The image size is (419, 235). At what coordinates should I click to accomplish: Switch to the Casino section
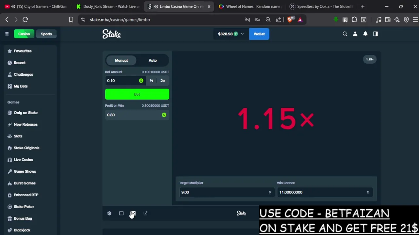[24, 34]
